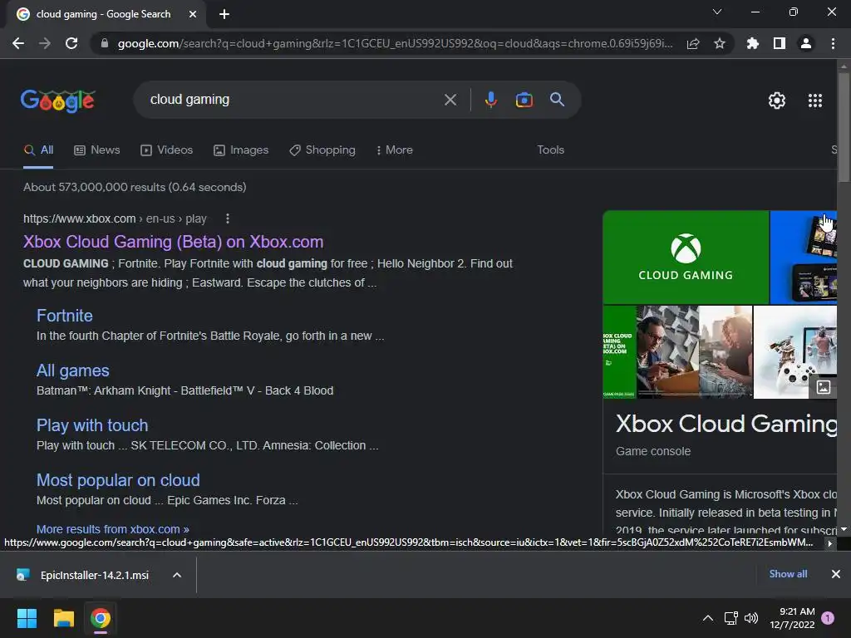Switch to the News tab

click(x=97, y=150)
